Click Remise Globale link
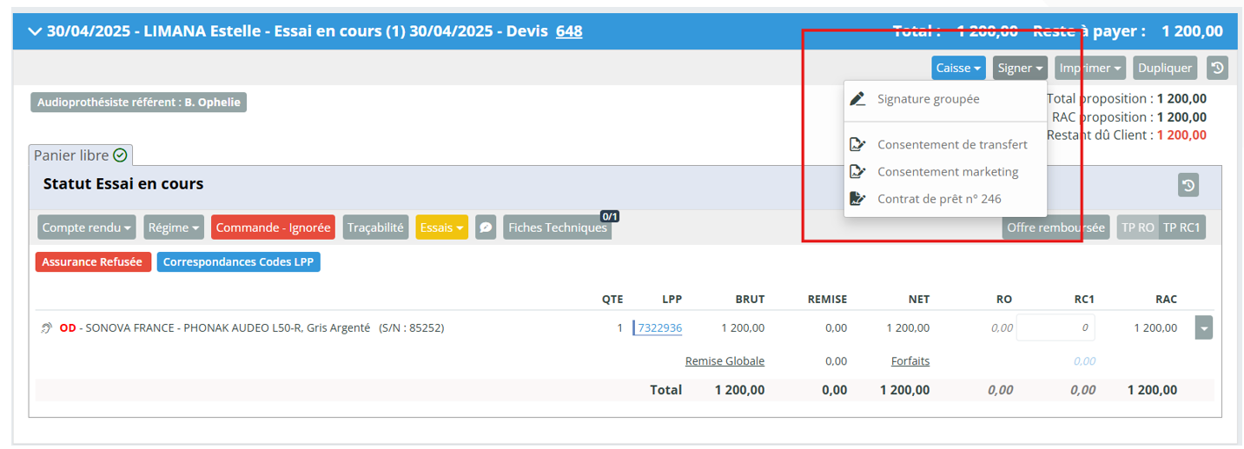Viewport: 1244px width, 449px height. click(x=725, y=361)
